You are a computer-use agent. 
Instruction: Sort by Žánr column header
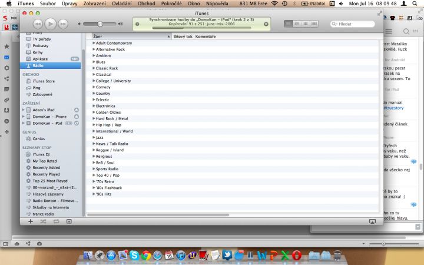132,37
